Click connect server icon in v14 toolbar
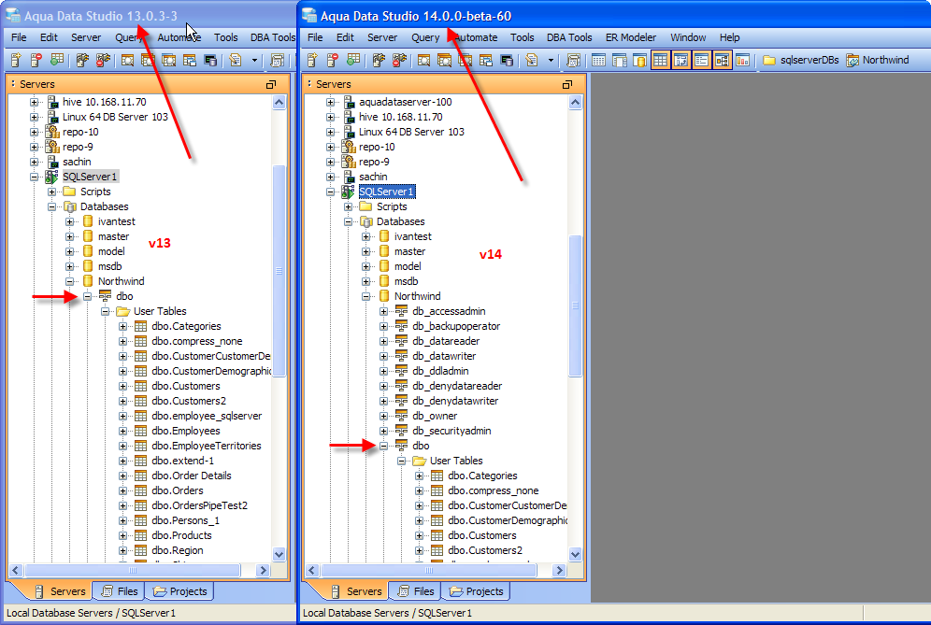The image size is (931, 625). (379, 60)
